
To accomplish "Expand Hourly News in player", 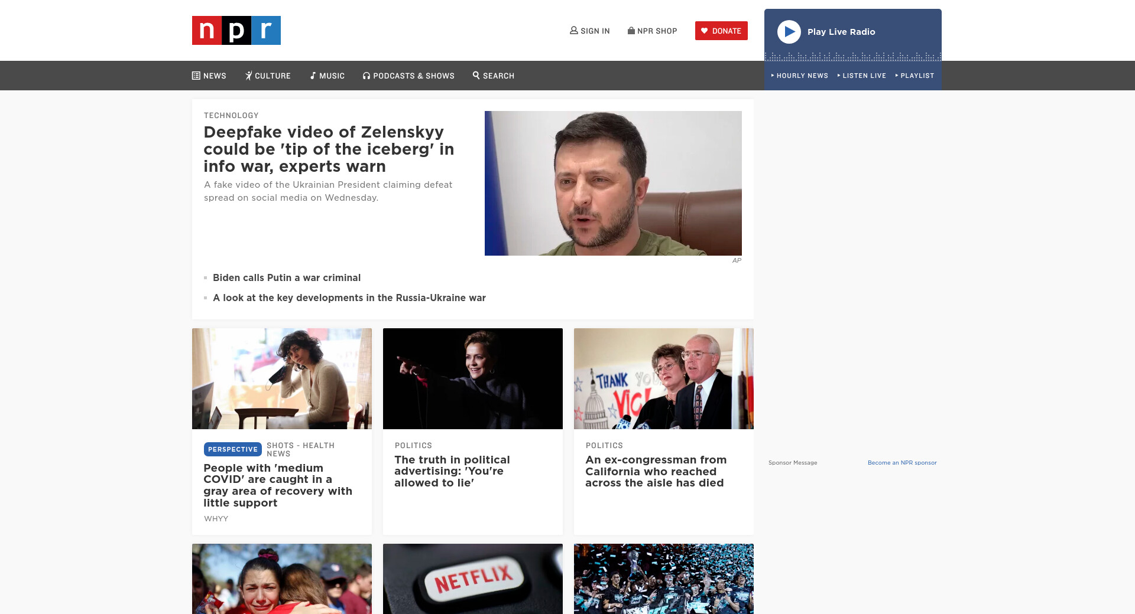I will click(799, 76).
